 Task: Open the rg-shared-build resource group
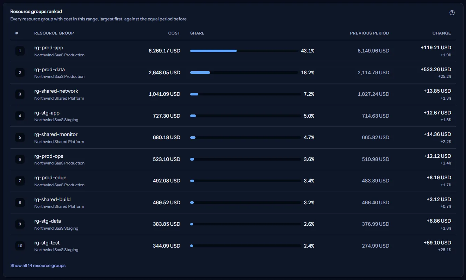click(52, 200)
